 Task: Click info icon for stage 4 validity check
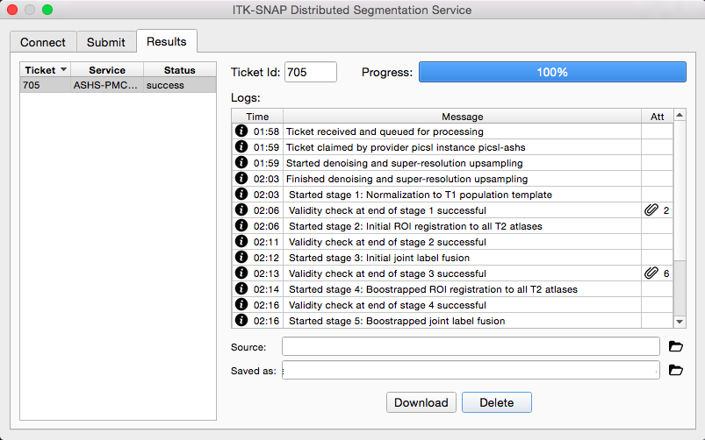[241, 304]
